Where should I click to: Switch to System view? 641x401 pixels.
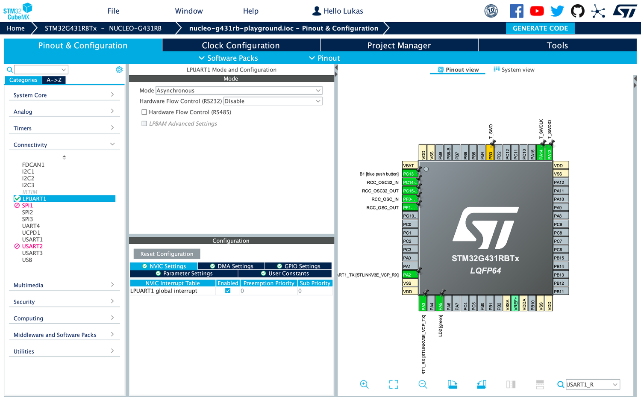[x=514, y=70]
